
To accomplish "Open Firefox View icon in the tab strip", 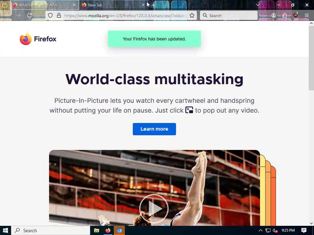I will click(5, 5).
